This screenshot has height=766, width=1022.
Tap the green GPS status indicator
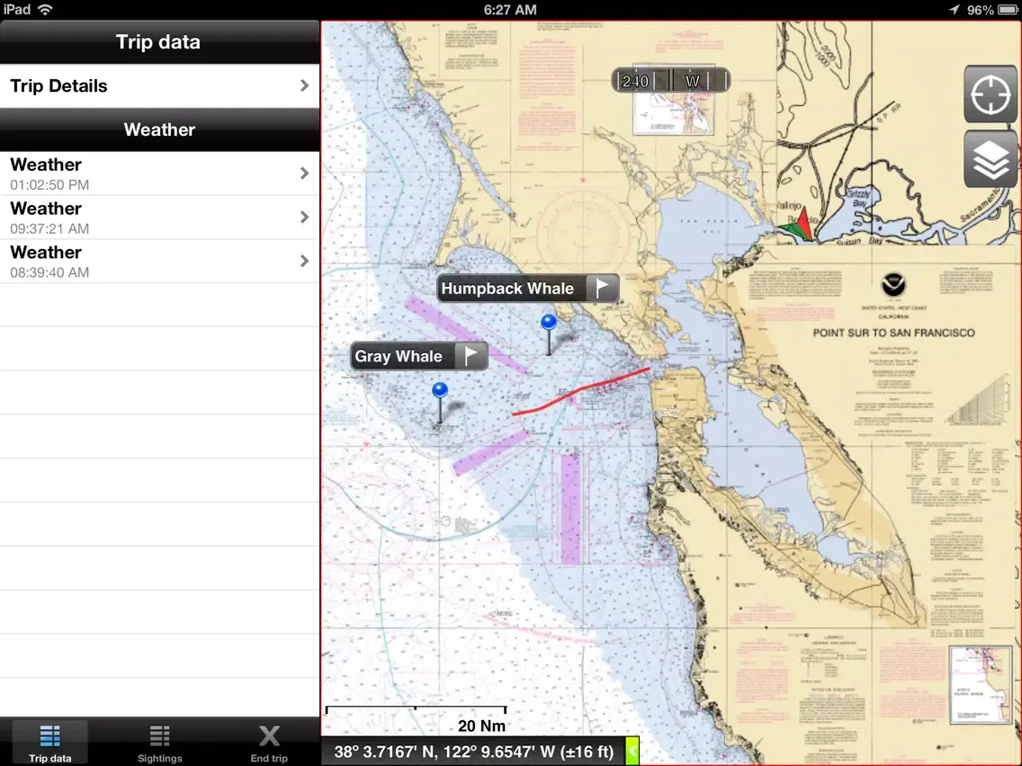coord(632,752)
